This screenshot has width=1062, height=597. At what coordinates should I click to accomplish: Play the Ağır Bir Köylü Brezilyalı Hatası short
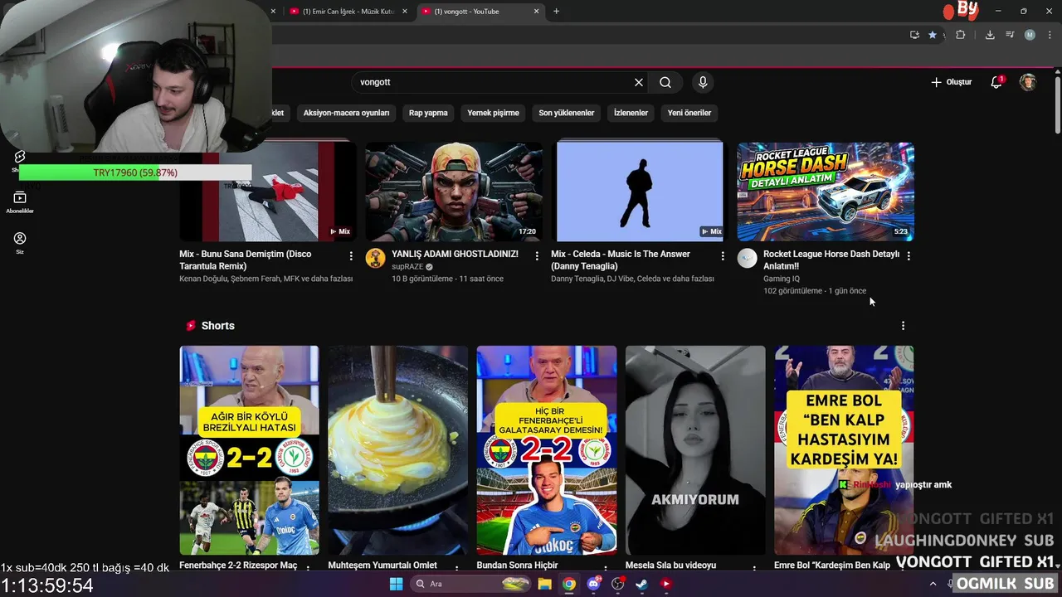[249, 450]
